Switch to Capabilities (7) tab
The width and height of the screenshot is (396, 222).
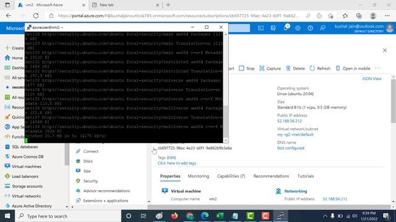[231, 176]
